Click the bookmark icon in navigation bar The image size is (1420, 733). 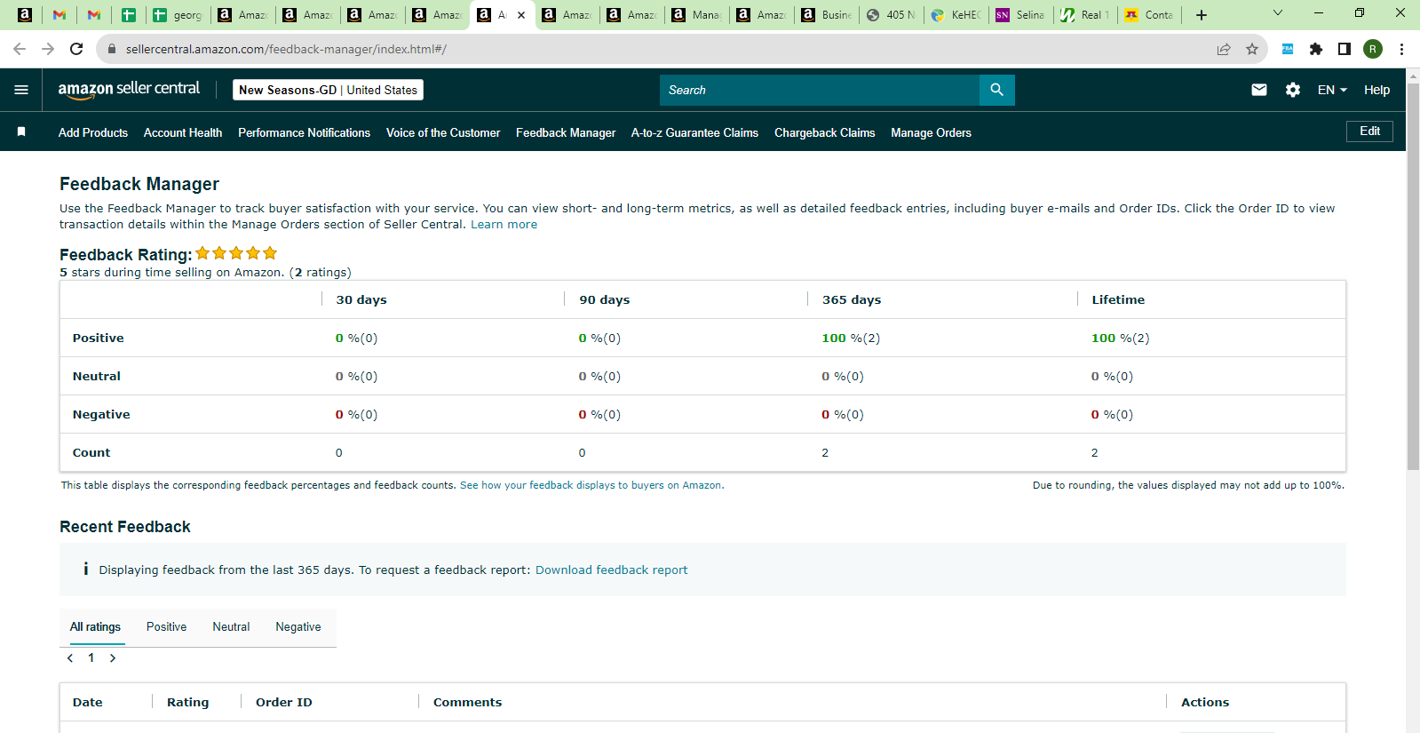point(21,131)
